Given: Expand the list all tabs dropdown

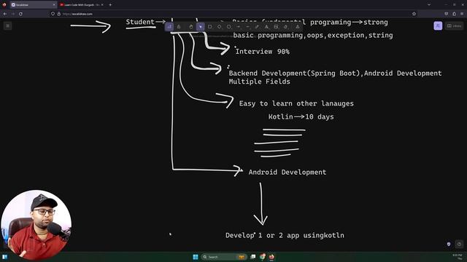Looking at the screenshot, I should pos(429,5).
